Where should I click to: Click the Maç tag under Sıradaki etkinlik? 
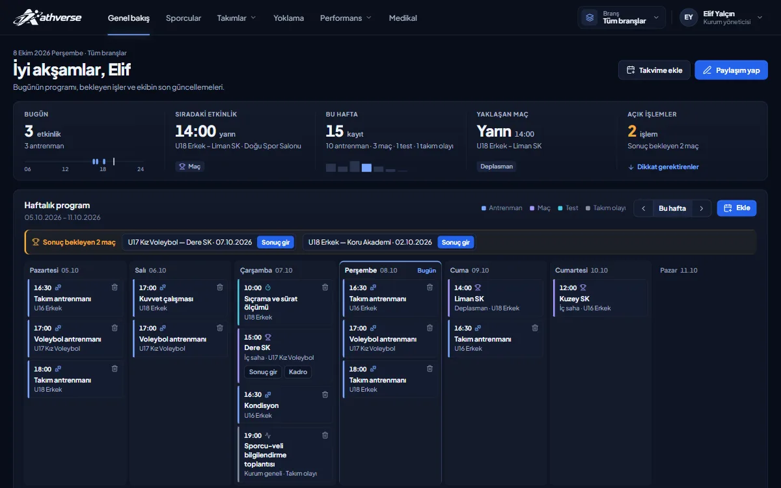click(x=189, y=167)
